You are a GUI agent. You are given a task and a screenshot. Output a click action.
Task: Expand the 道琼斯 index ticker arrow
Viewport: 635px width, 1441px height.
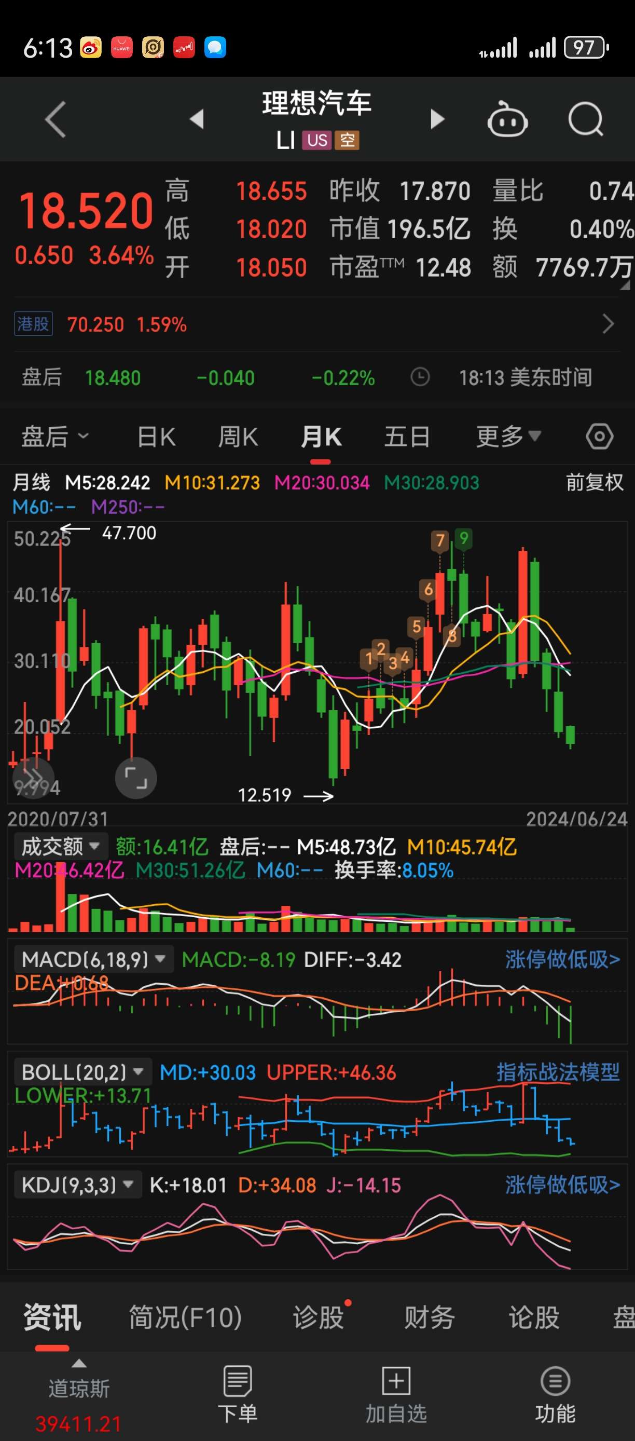pos(79,1363)
